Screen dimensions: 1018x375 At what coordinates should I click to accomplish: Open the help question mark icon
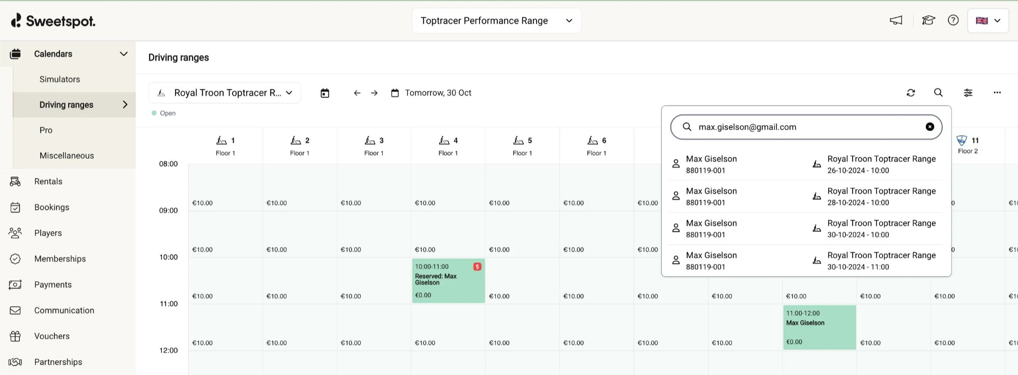pyautogui.click(x=953, y=20)
